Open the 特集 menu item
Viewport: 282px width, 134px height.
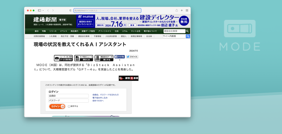(44, 31)
